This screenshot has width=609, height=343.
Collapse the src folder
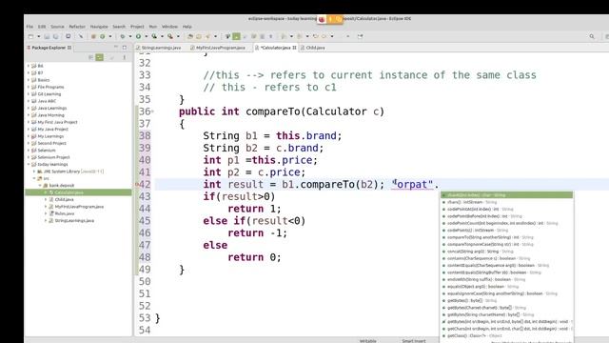(34, 178)
